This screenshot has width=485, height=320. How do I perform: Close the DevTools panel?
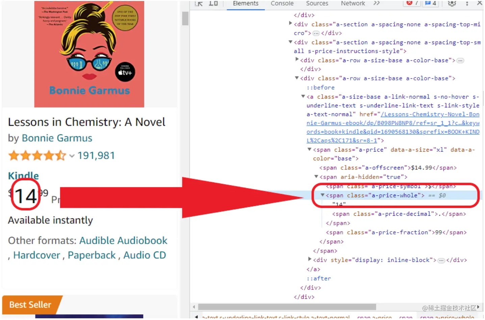click(479, 3)
